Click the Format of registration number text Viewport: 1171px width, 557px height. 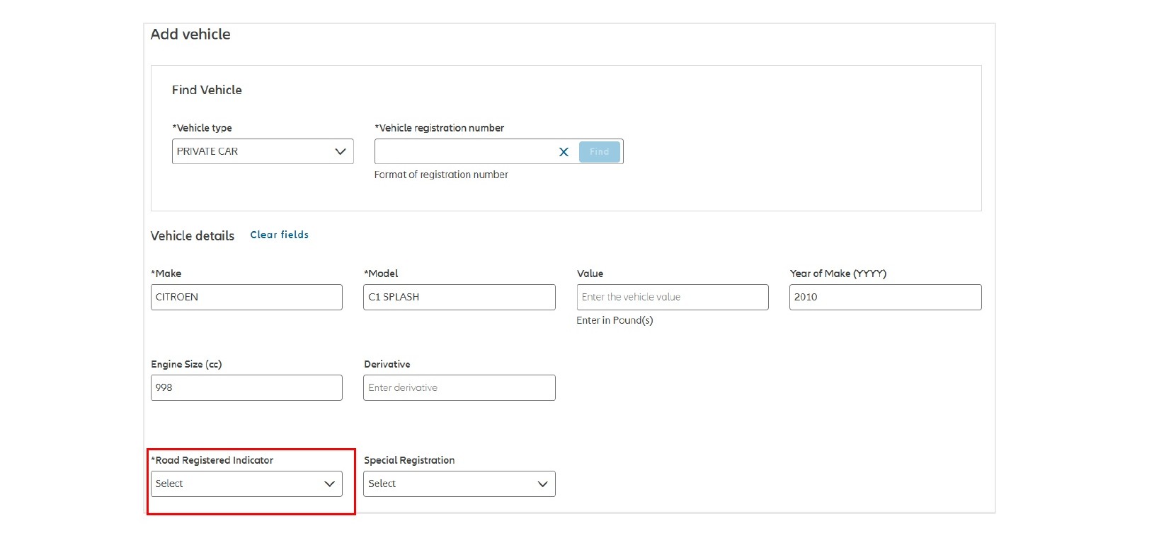(441, 175)
